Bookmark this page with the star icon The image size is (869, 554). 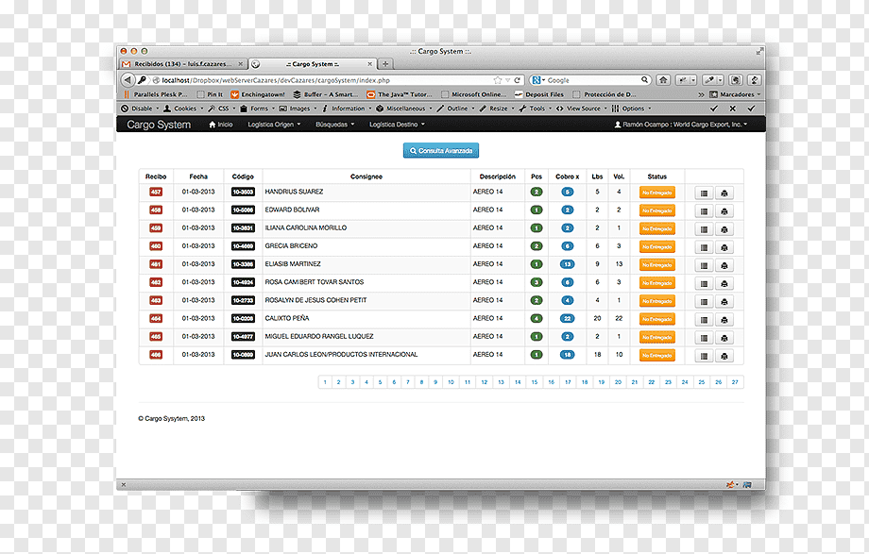click(498, 80)
